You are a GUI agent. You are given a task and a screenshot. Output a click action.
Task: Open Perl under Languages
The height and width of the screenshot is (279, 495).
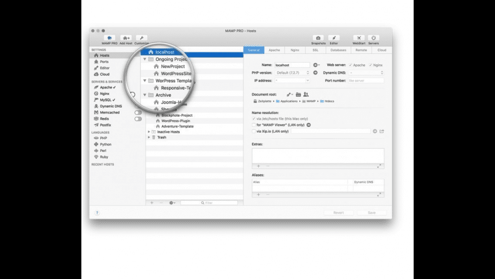point(103,151)
